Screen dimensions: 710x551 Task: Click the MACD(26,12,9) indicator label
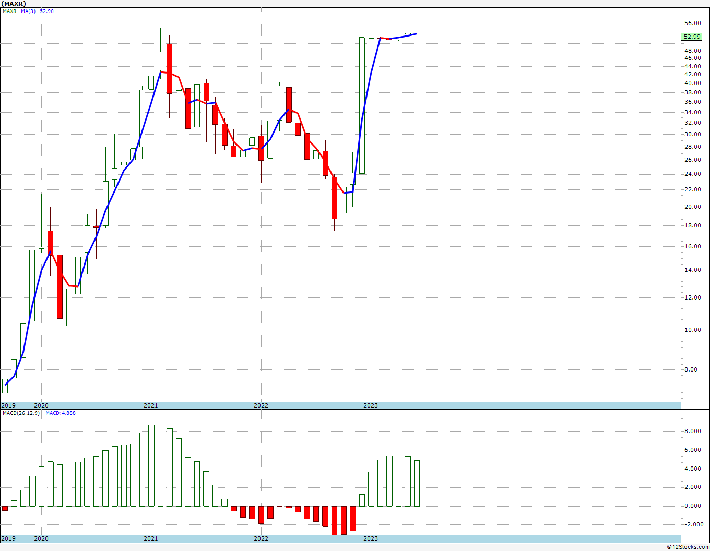point(21,413)
